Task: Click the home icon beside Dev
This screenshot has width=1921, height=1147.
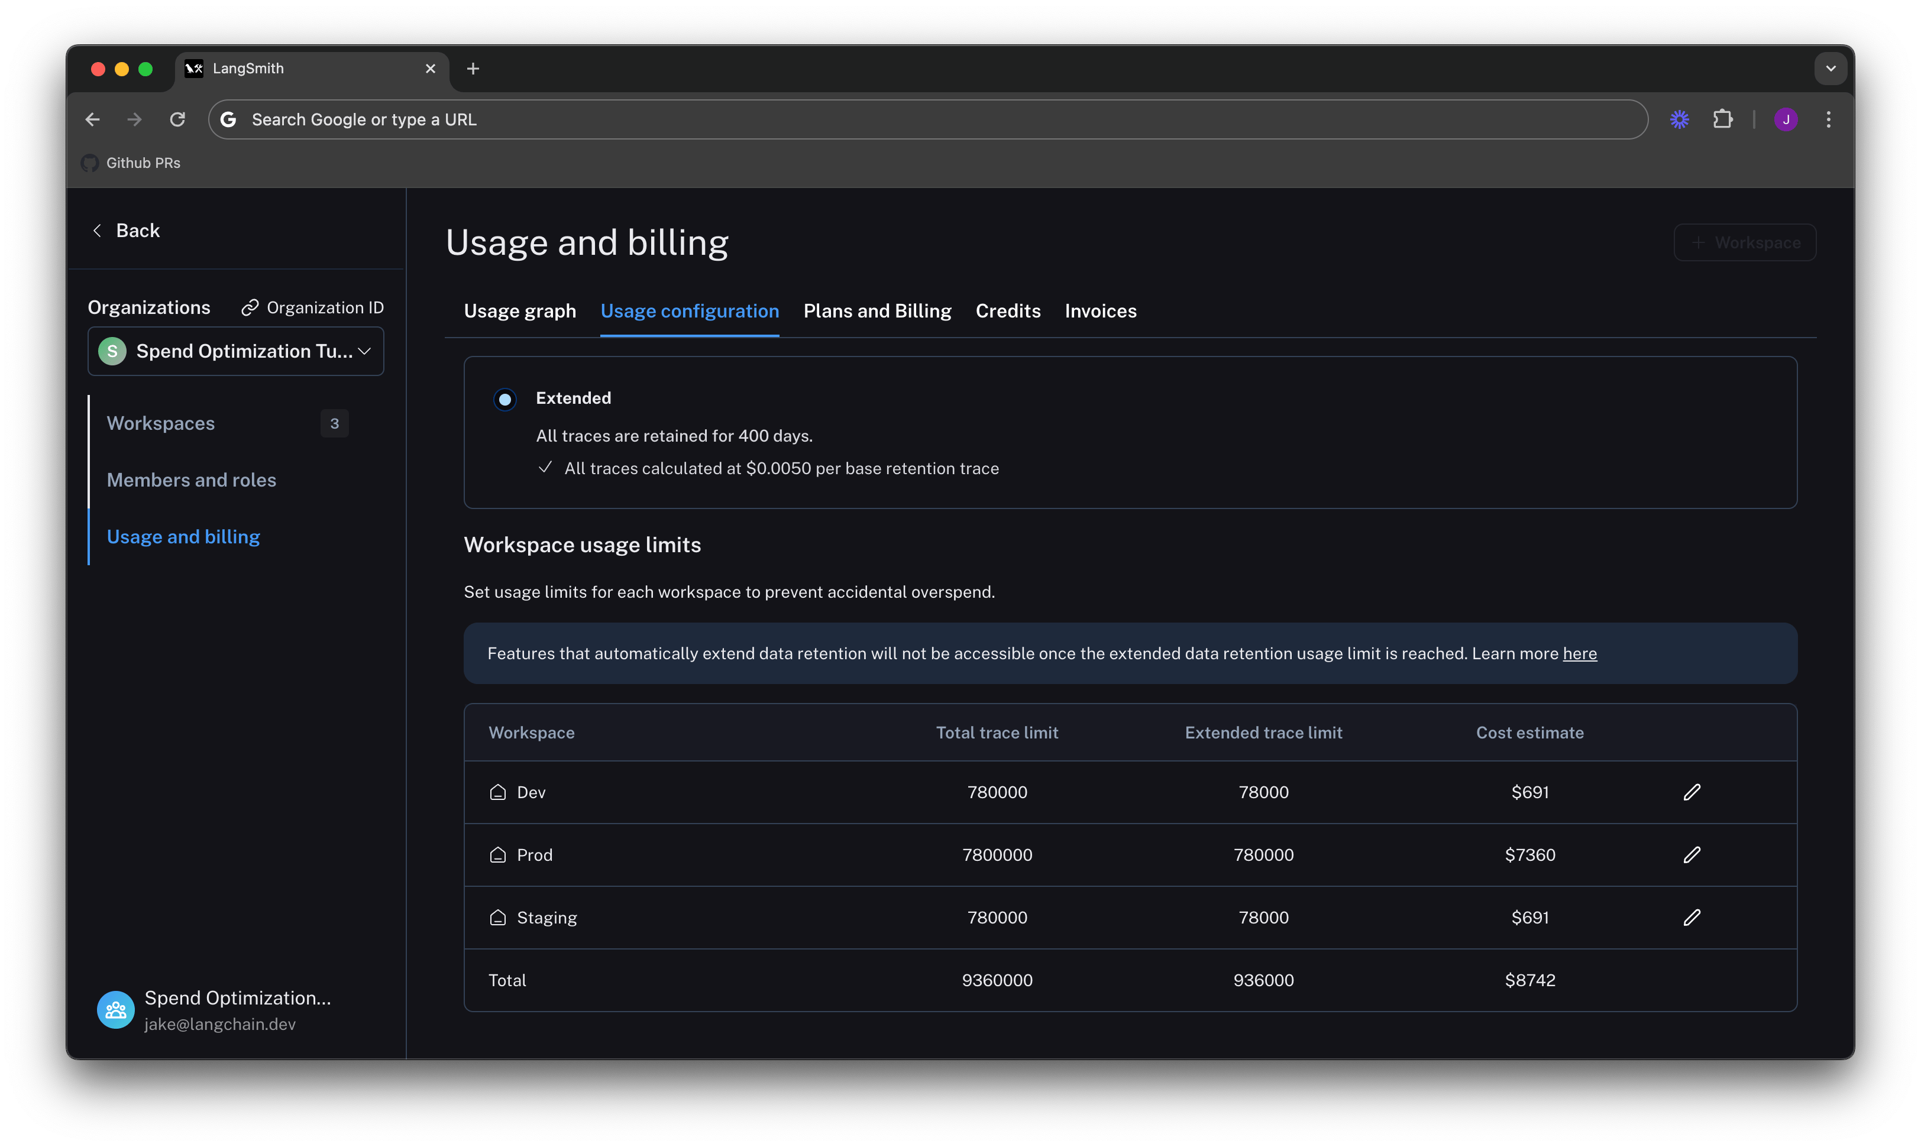Action: click(498, 792)
